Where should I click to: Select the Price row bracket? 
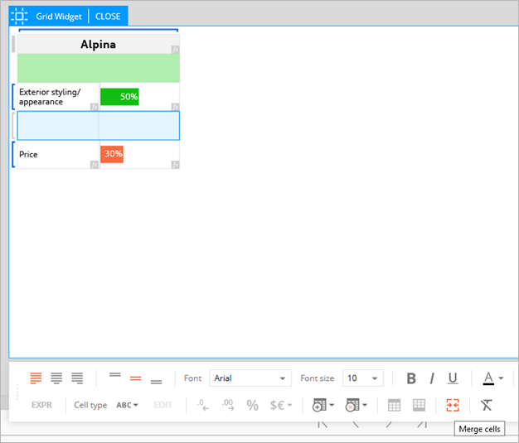coord(13,154)
